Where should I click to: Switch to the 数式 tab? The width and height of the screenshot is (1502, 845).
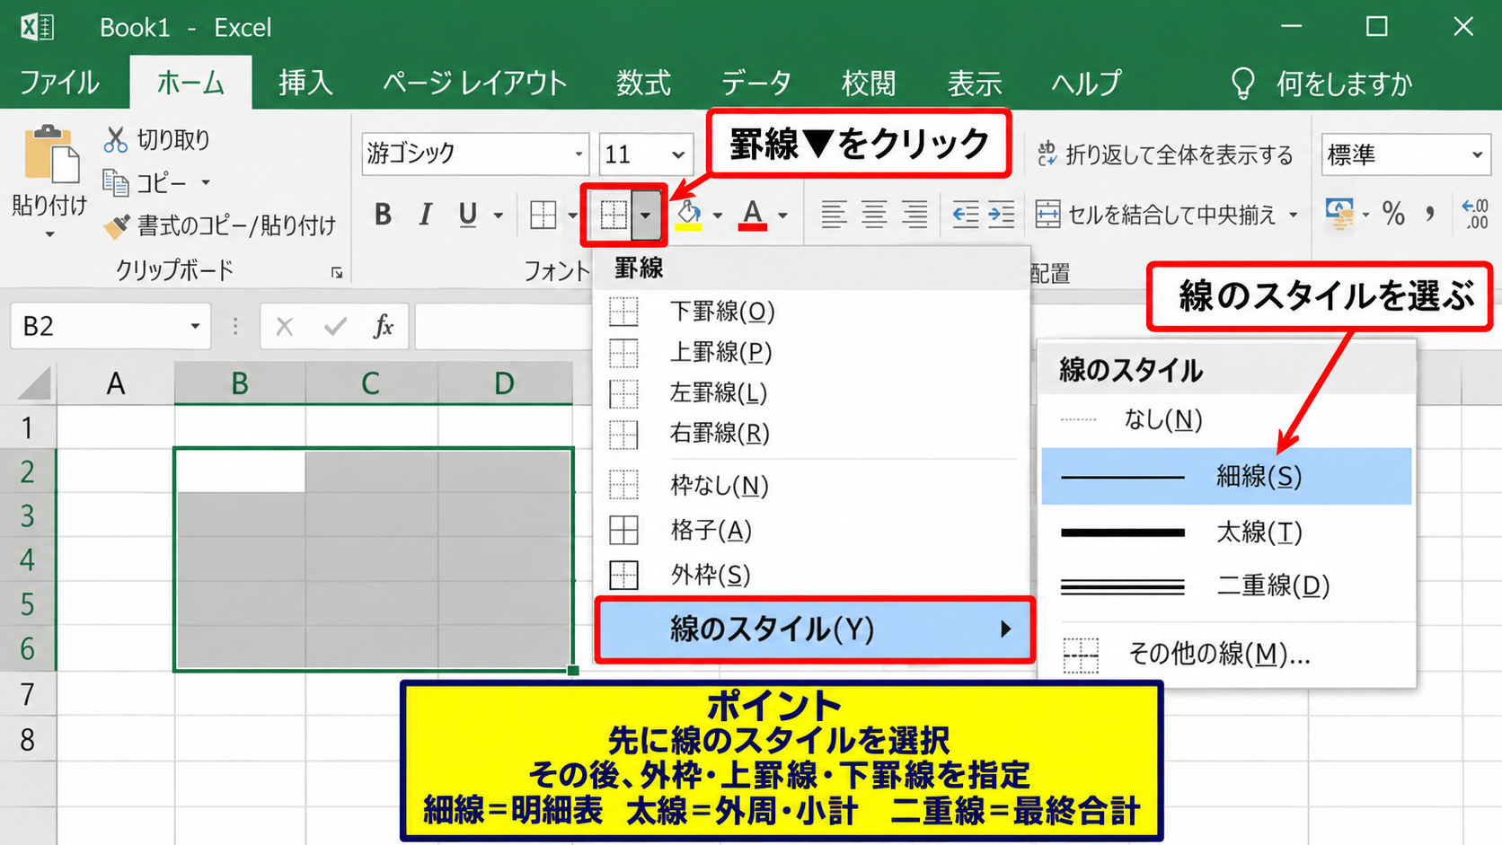643,83
